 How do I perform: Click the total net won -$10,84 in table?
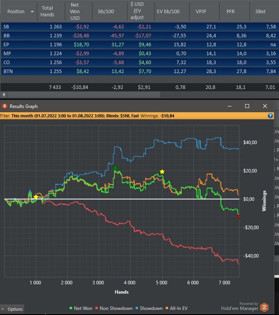[x=80, y=87]
